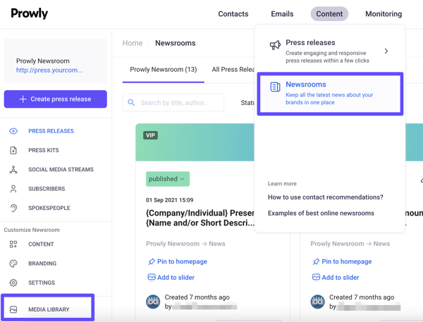423x322 pixels.
Task: Click the Settings gear icon
Action: (x=13, y=283)
